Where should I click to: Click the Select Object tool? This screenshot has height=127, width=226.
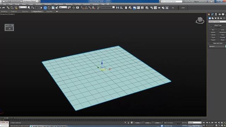point(29,8)
